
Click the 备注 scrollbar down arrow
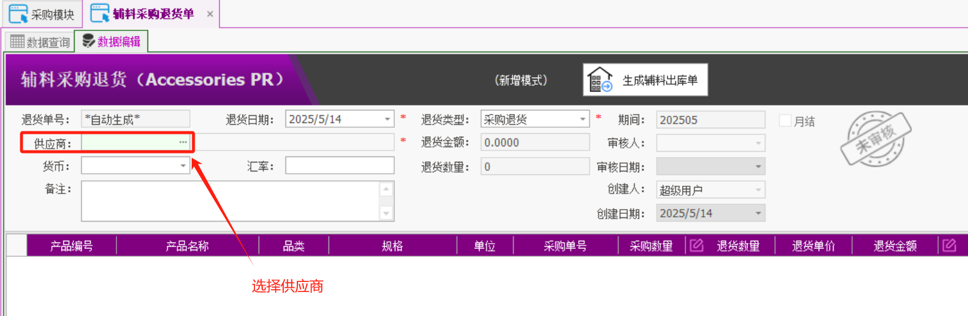pyautogui.click(x=386, y=213)
